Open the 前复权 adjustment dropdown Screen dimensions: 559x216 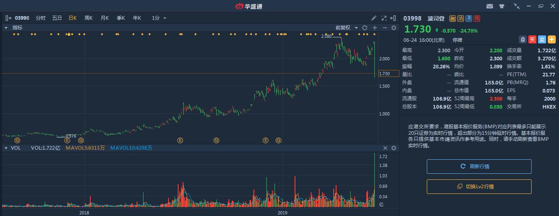point(347,28)
